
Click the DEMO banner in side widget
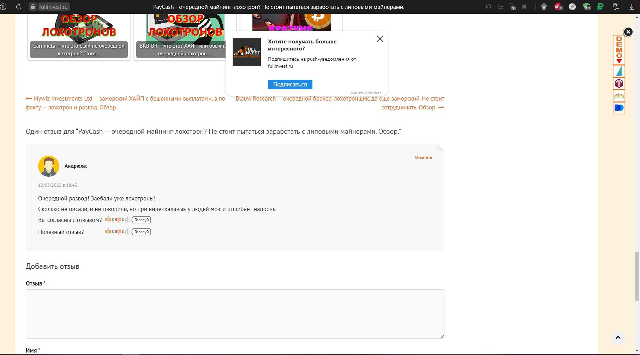(619, 50)
